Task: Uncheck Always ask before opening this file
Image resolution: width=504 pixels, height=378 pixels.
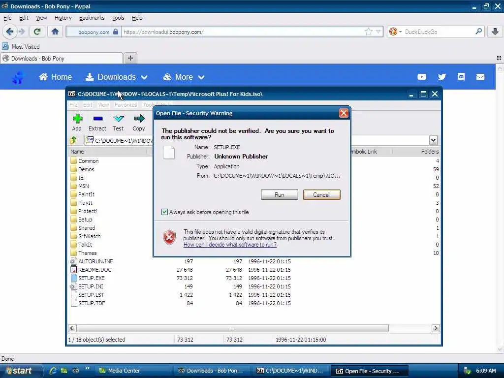Action: [164, 212]
